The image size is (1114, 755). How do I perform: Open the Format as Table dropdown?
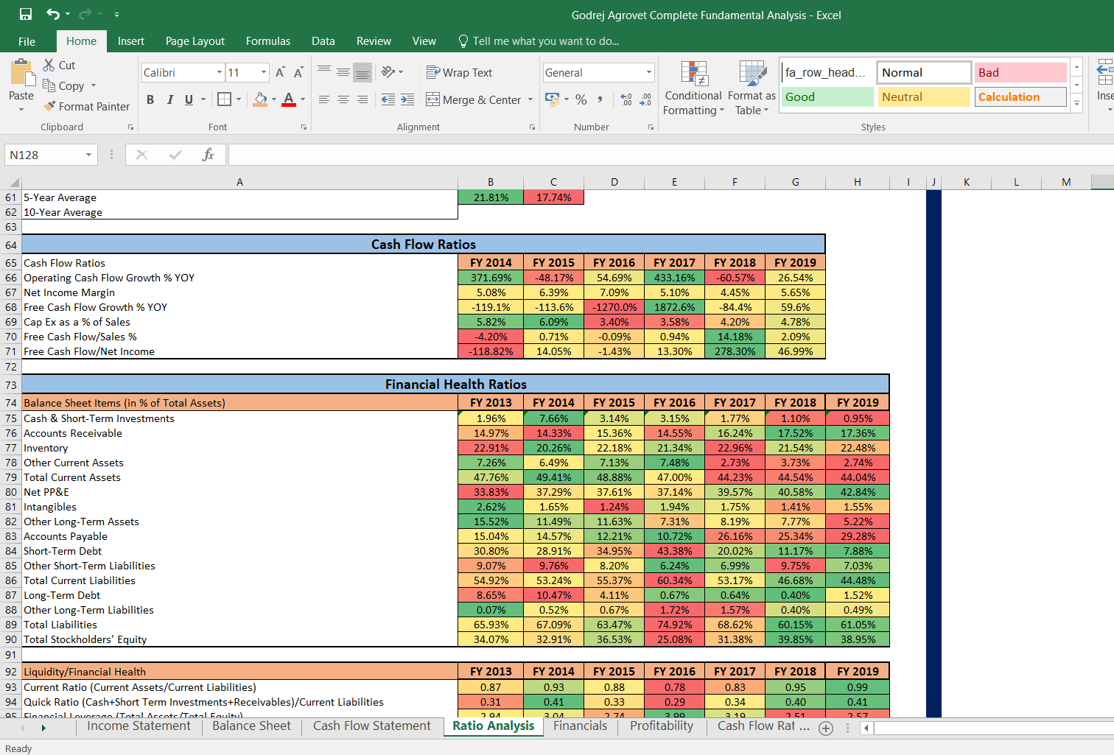(752, 88)
